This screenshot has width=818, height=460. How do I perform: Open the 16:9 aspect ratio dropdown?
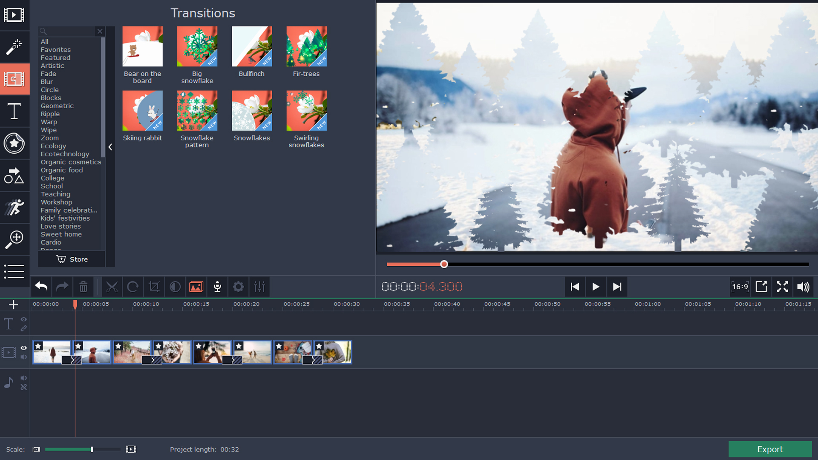tap(740, 287)
